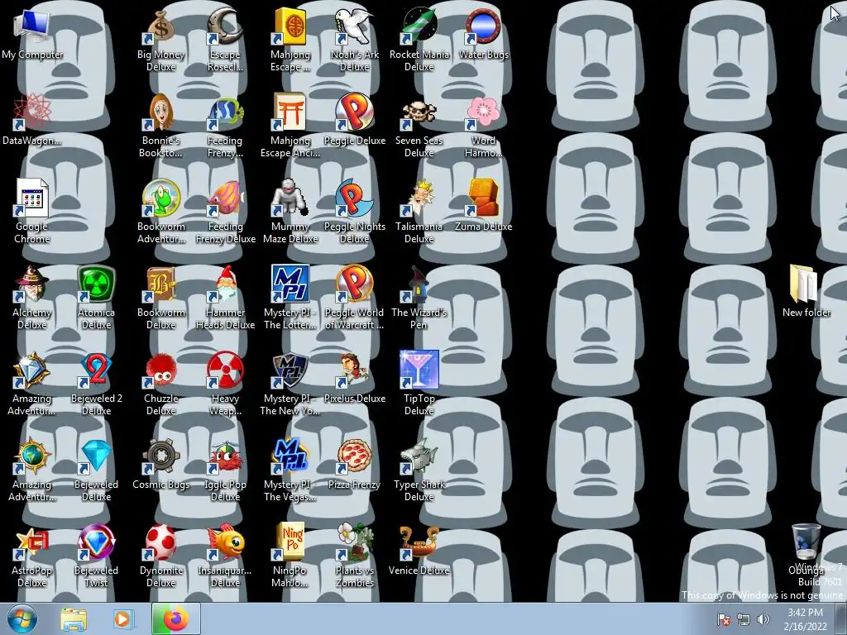Select The Wizard's Pen icon
The image size is (847, 635).
coord(419,284)
